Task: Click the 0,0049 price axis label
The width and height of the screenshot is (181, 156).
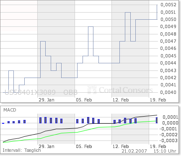Action: [168, 26]
